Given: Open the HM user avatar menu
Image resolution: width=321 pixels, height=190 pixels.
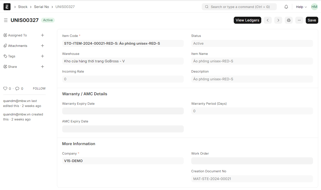Looking at the screenshot, I should (314, 7).
